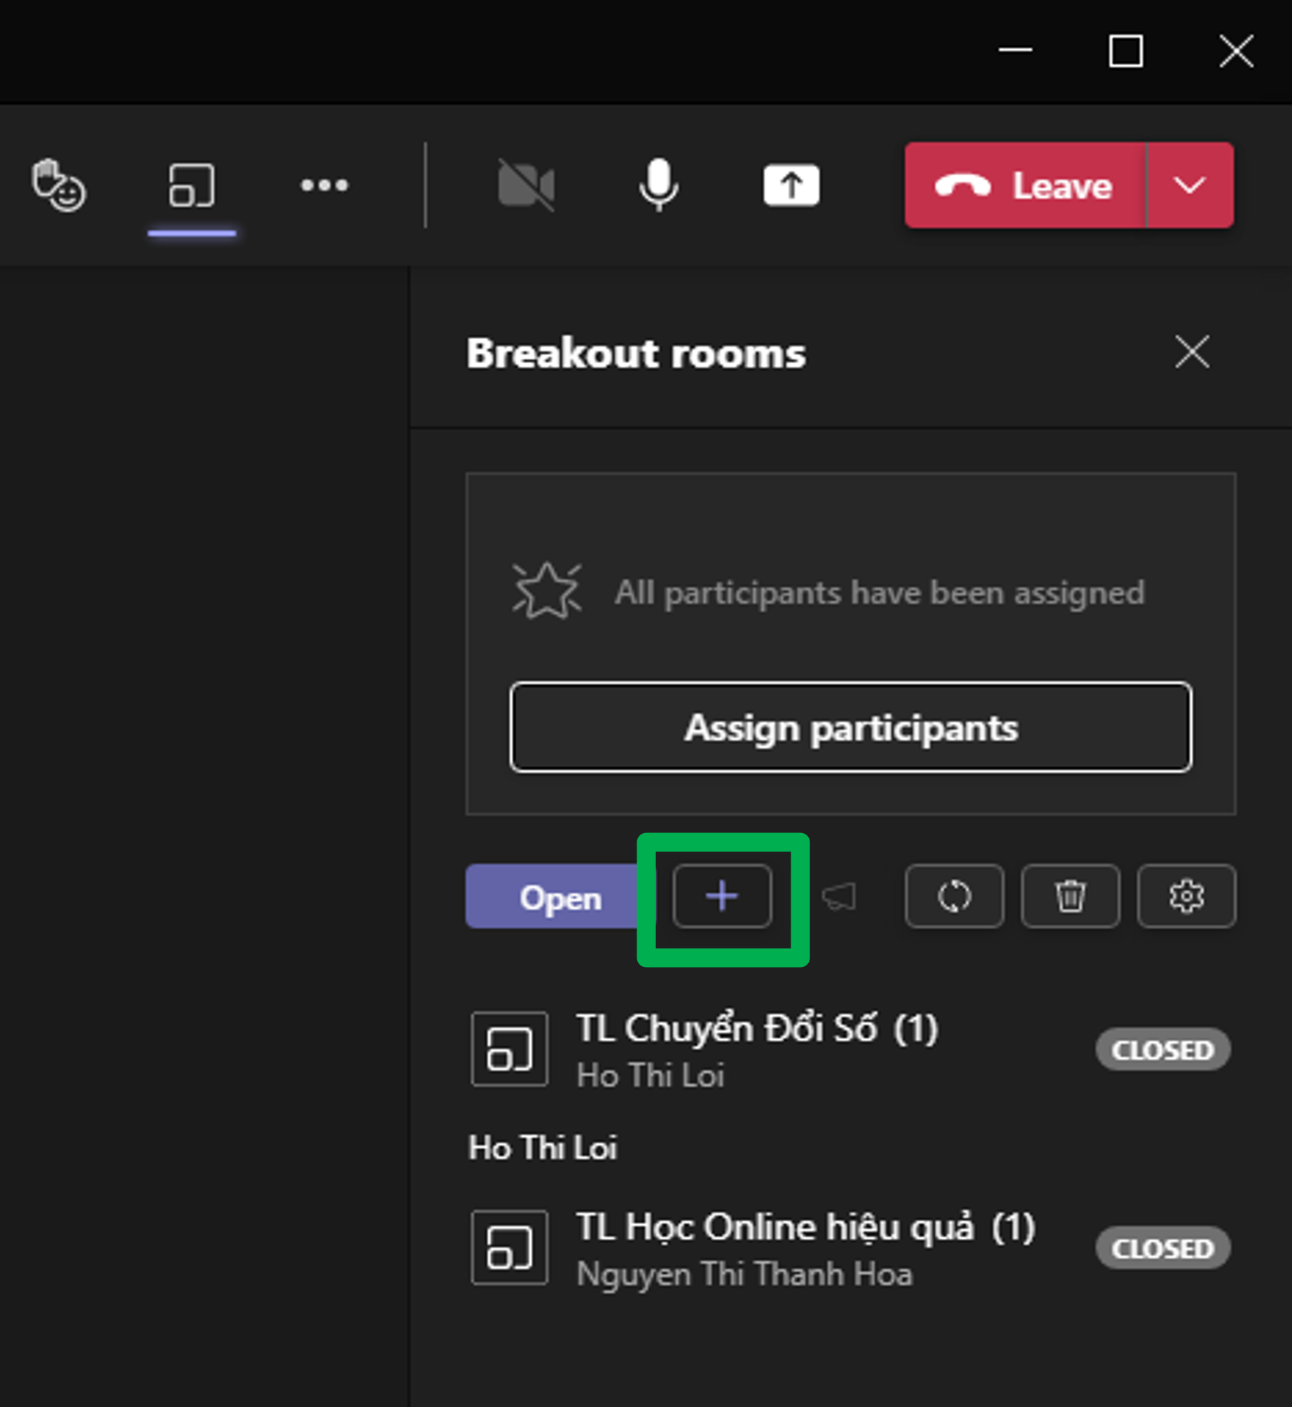The image size is (1292, 1407).
Task: Mute the microphone
Action: pyautogui.click(x=658, y=186)
